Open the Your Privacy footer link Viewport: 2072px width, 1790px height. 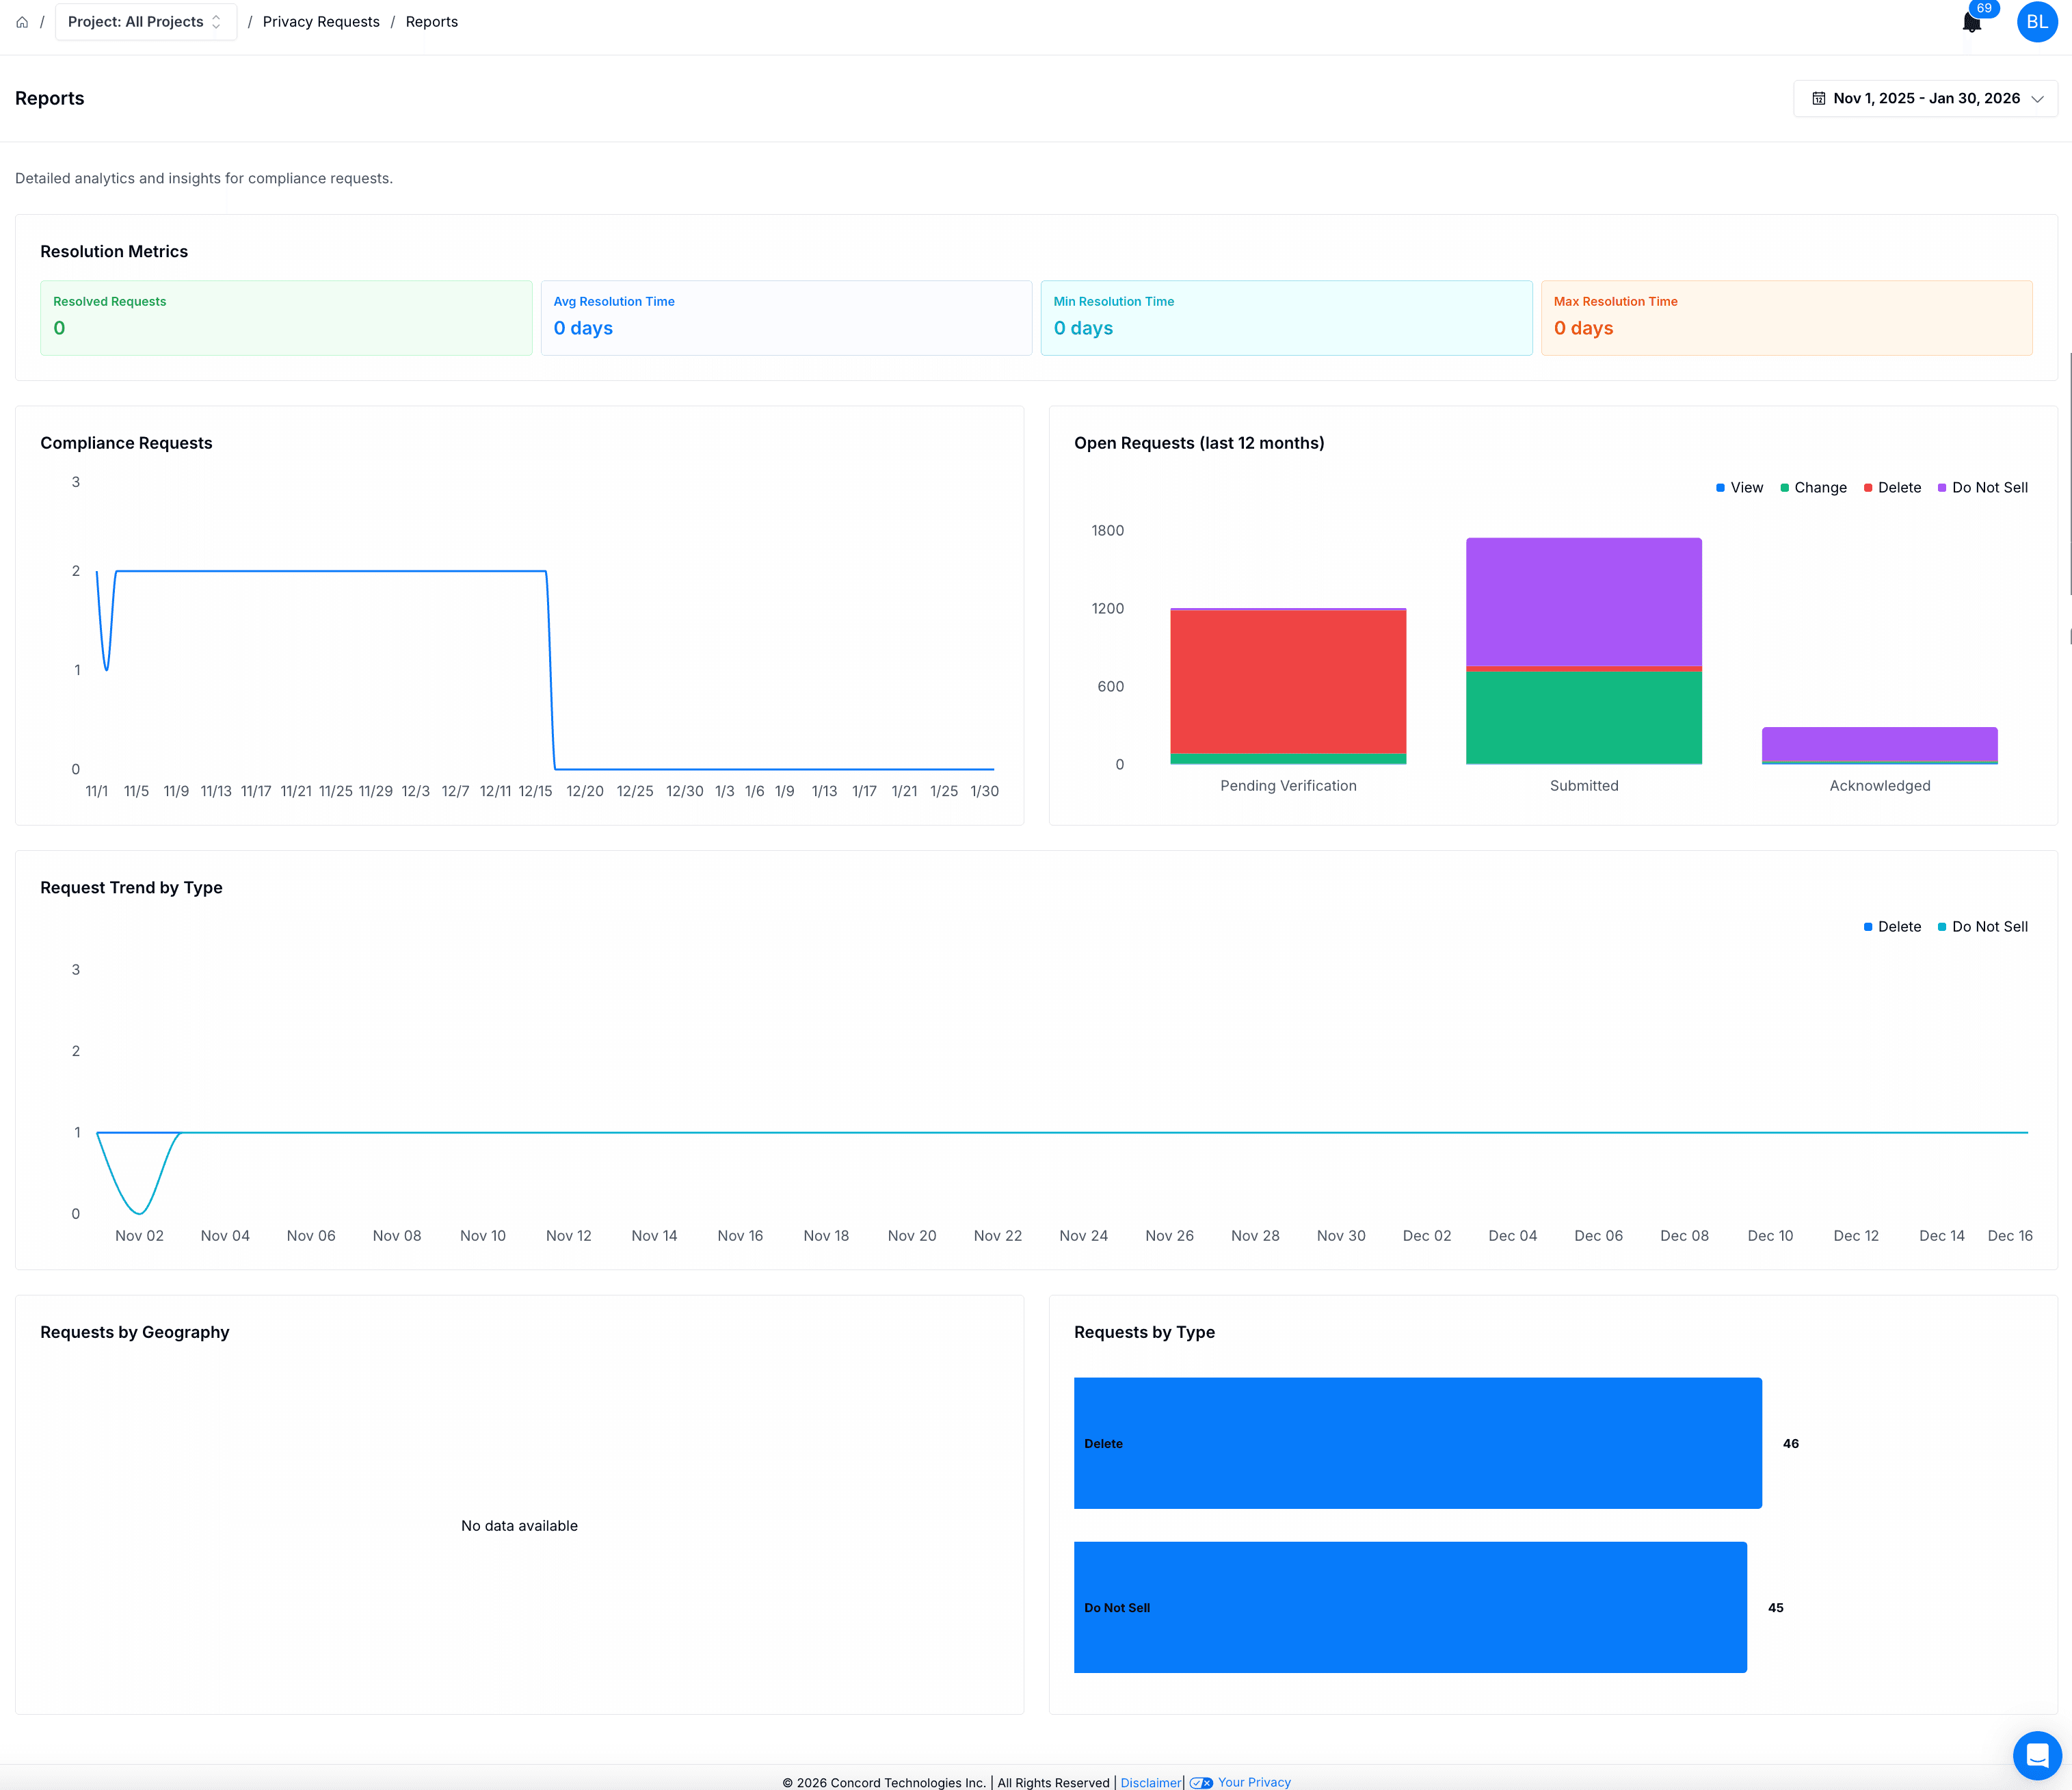(x=1254, y=1782)
